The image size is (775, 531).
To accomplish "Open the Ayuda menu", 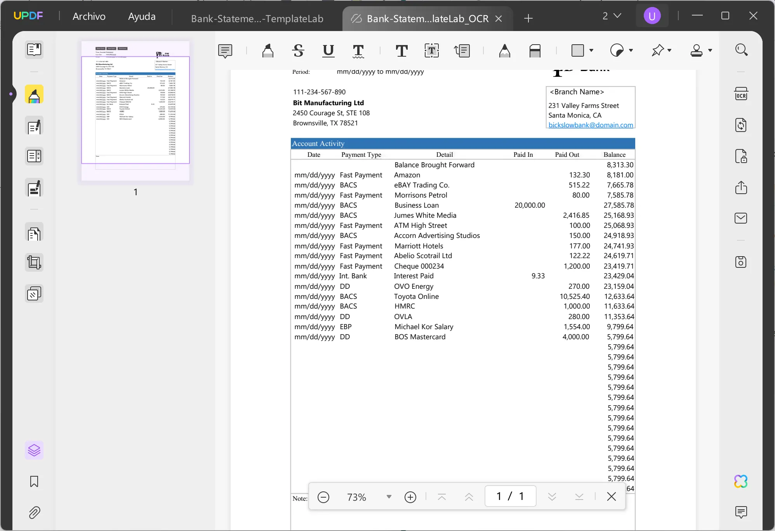I will click(x=142, y=16).
